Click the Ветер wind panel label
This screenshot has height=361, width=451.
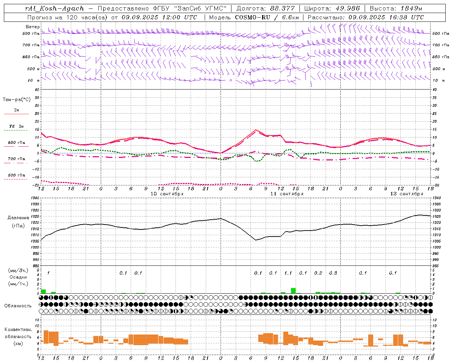[x=33, y=27]
